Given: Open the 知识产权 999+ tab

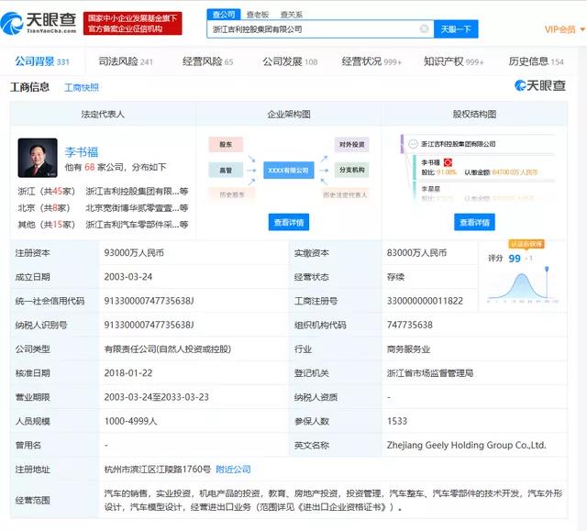Looking at the screenshot, I should point(453,61).
